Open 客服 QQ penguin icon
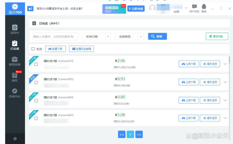This screenshot has height=144, width=233. (204, 8)
